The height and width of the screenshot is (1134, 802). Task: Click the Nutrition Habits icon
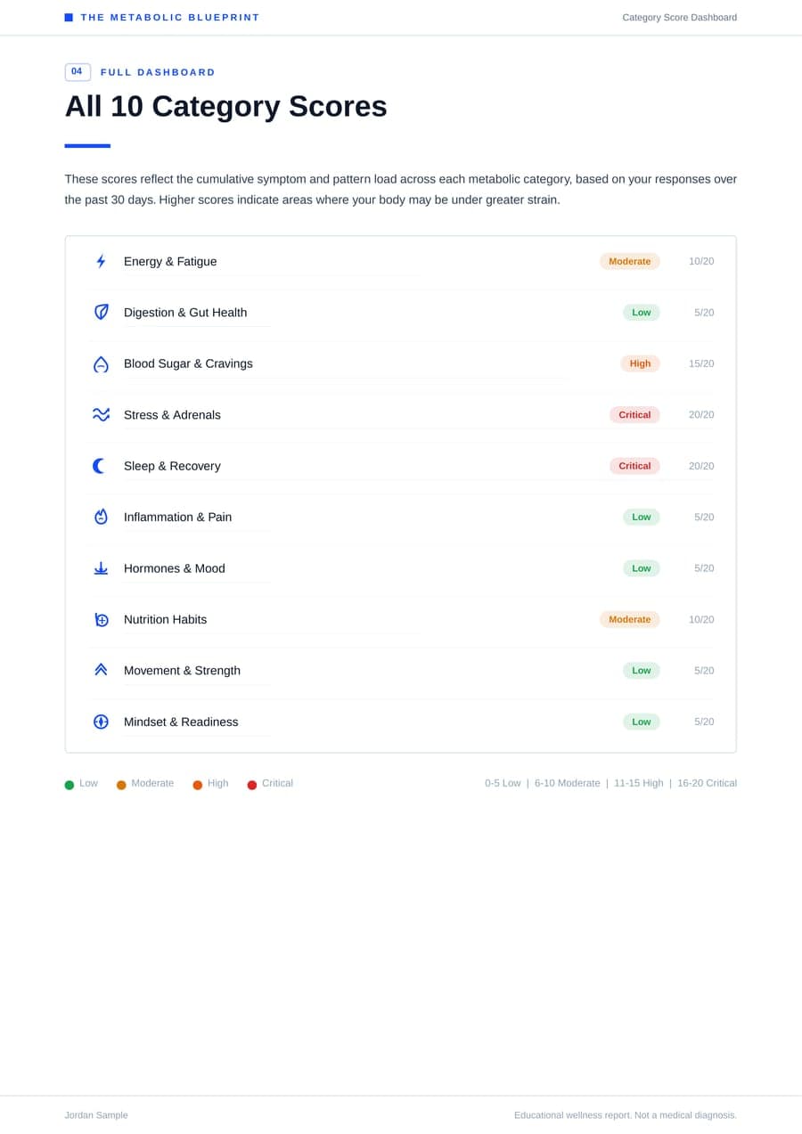click(101, 619)
